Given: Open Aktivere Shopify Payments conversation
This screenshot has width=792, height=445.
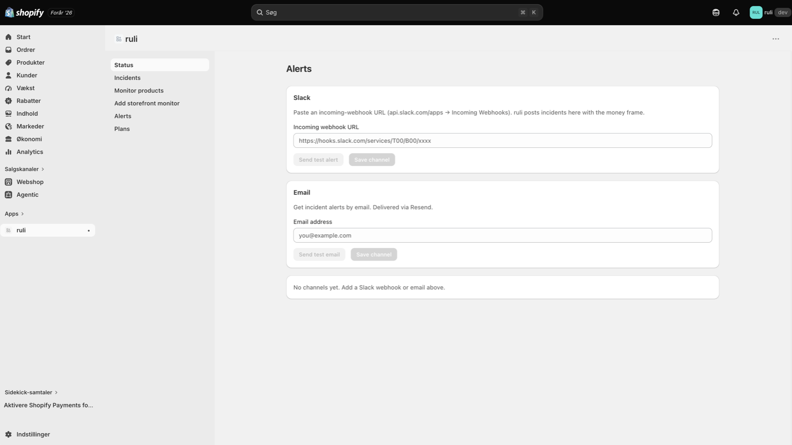Looking at the screenshot, I should (x=49, y=405).
